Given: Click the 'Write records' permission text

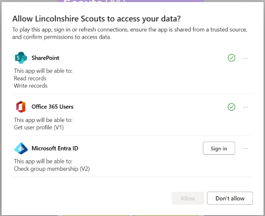Looking at the screenshot, I should click(x=31, y=86).
